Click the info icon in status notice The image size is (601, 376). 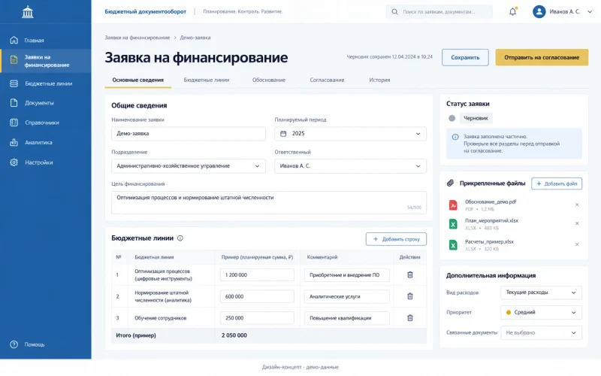tap(455, 137)
